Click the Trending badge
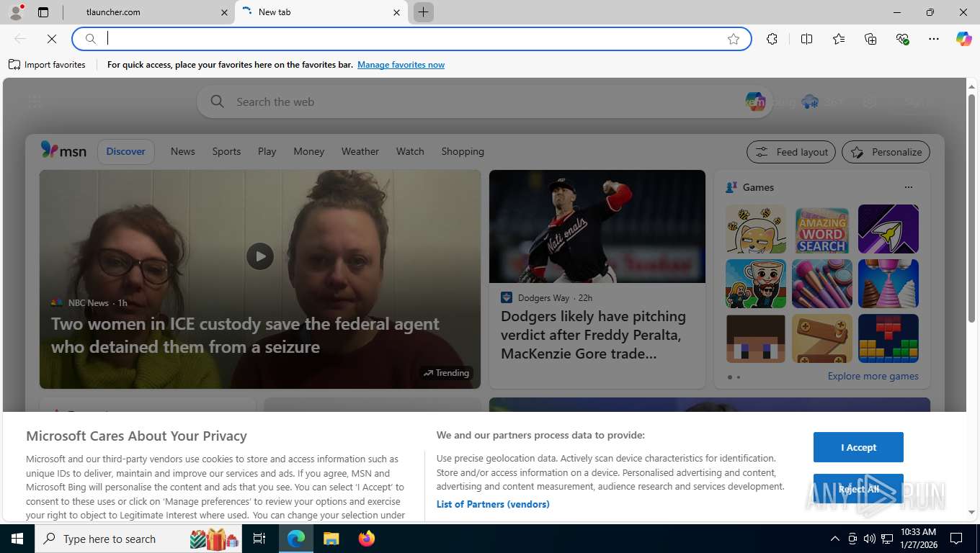The image size is (980, 553). tap(446, 372)
